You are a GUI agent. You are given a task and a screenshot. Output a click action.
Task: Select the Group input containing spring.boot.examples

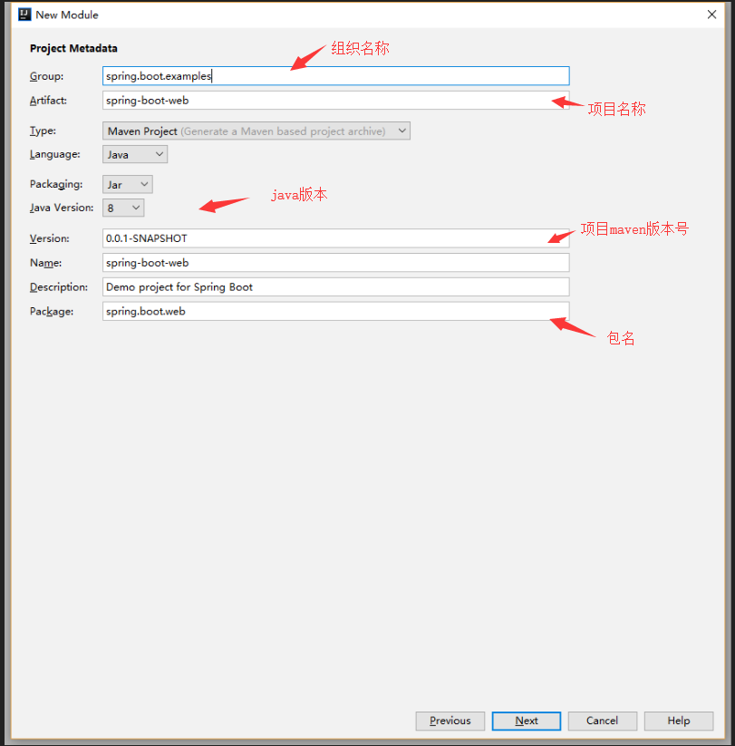[335, 76]
